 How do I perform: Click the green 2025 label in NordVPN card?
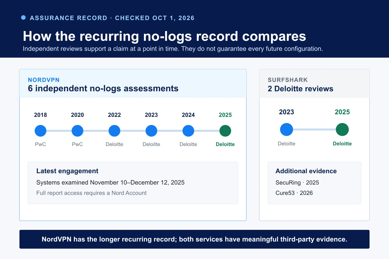pyautogui.click(x=225, y=115)
